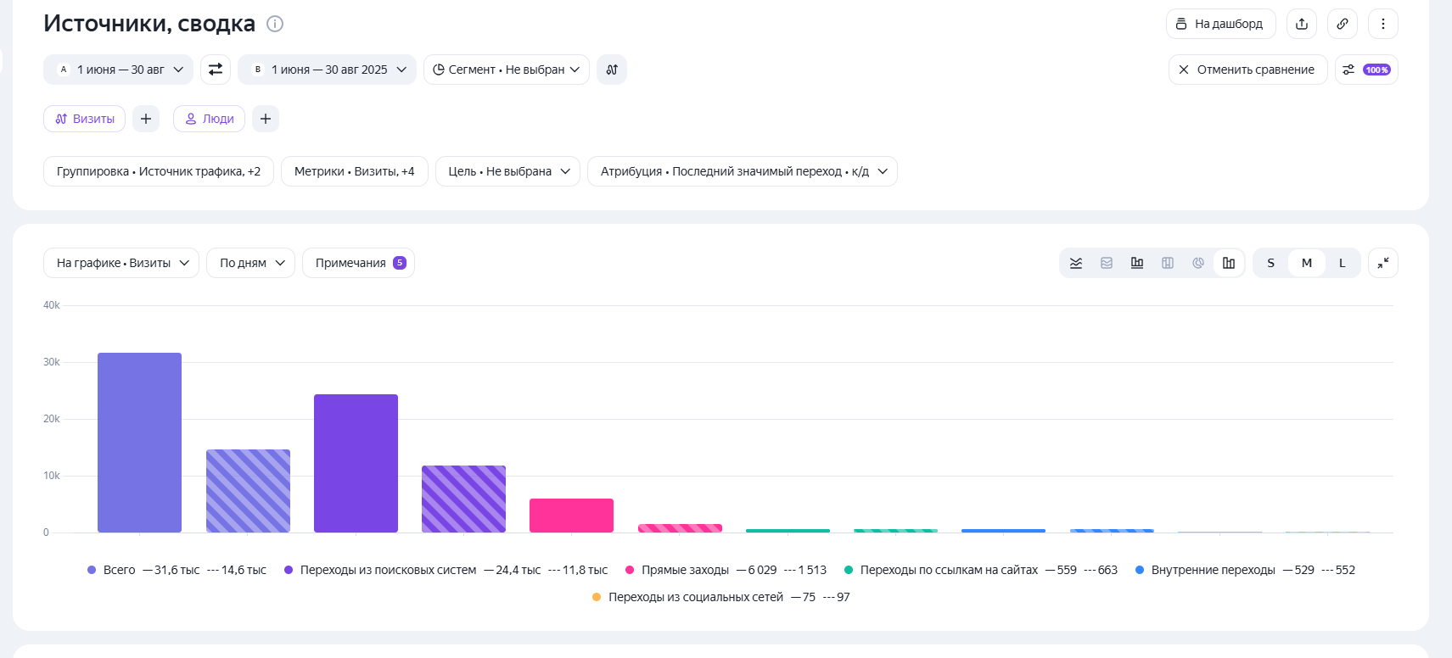Copy the report link via chain icon
The width and height of the screenshot is (1452, 658).
coord(1343,24)
